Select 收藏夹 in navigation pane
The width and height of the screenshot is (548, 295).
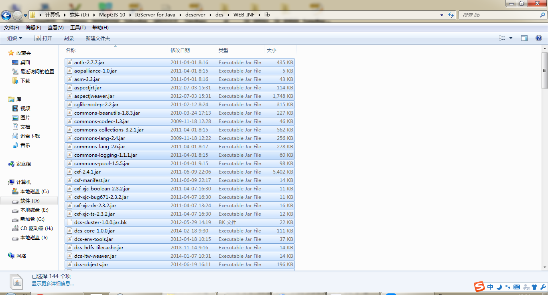(x=24, y=53)
